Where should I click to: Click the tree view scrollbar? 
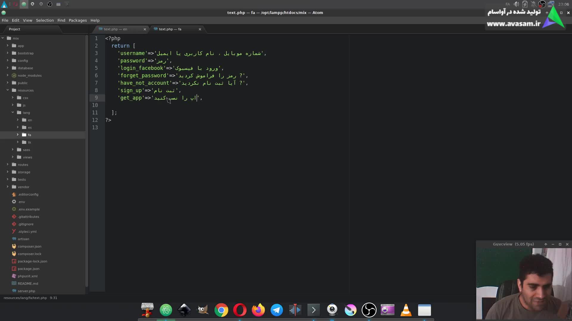tap(87, 160)
